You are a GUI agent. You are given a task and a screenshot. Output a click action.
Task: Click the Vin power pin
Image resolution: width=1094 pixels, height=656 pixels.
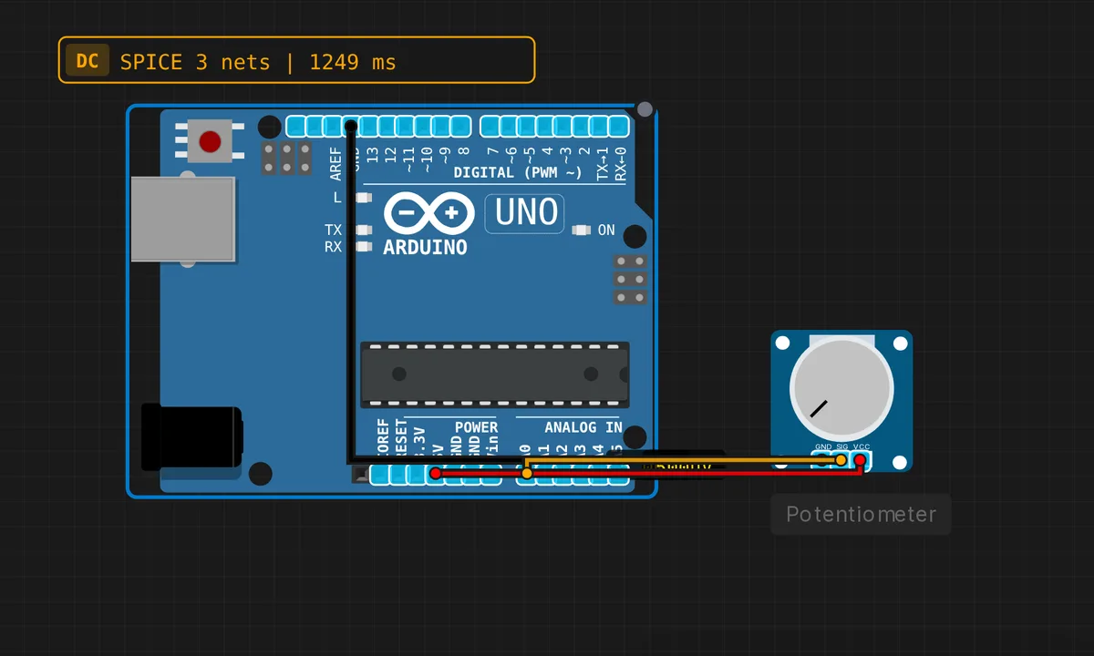click(x=490, y=474)
